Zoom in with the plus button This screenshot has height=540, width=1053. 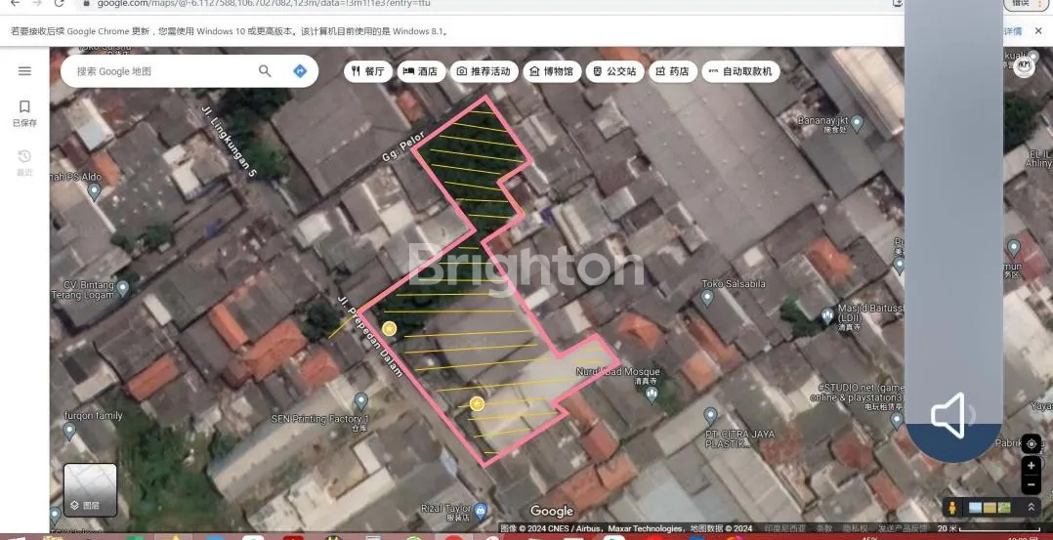click(1031, 467)
